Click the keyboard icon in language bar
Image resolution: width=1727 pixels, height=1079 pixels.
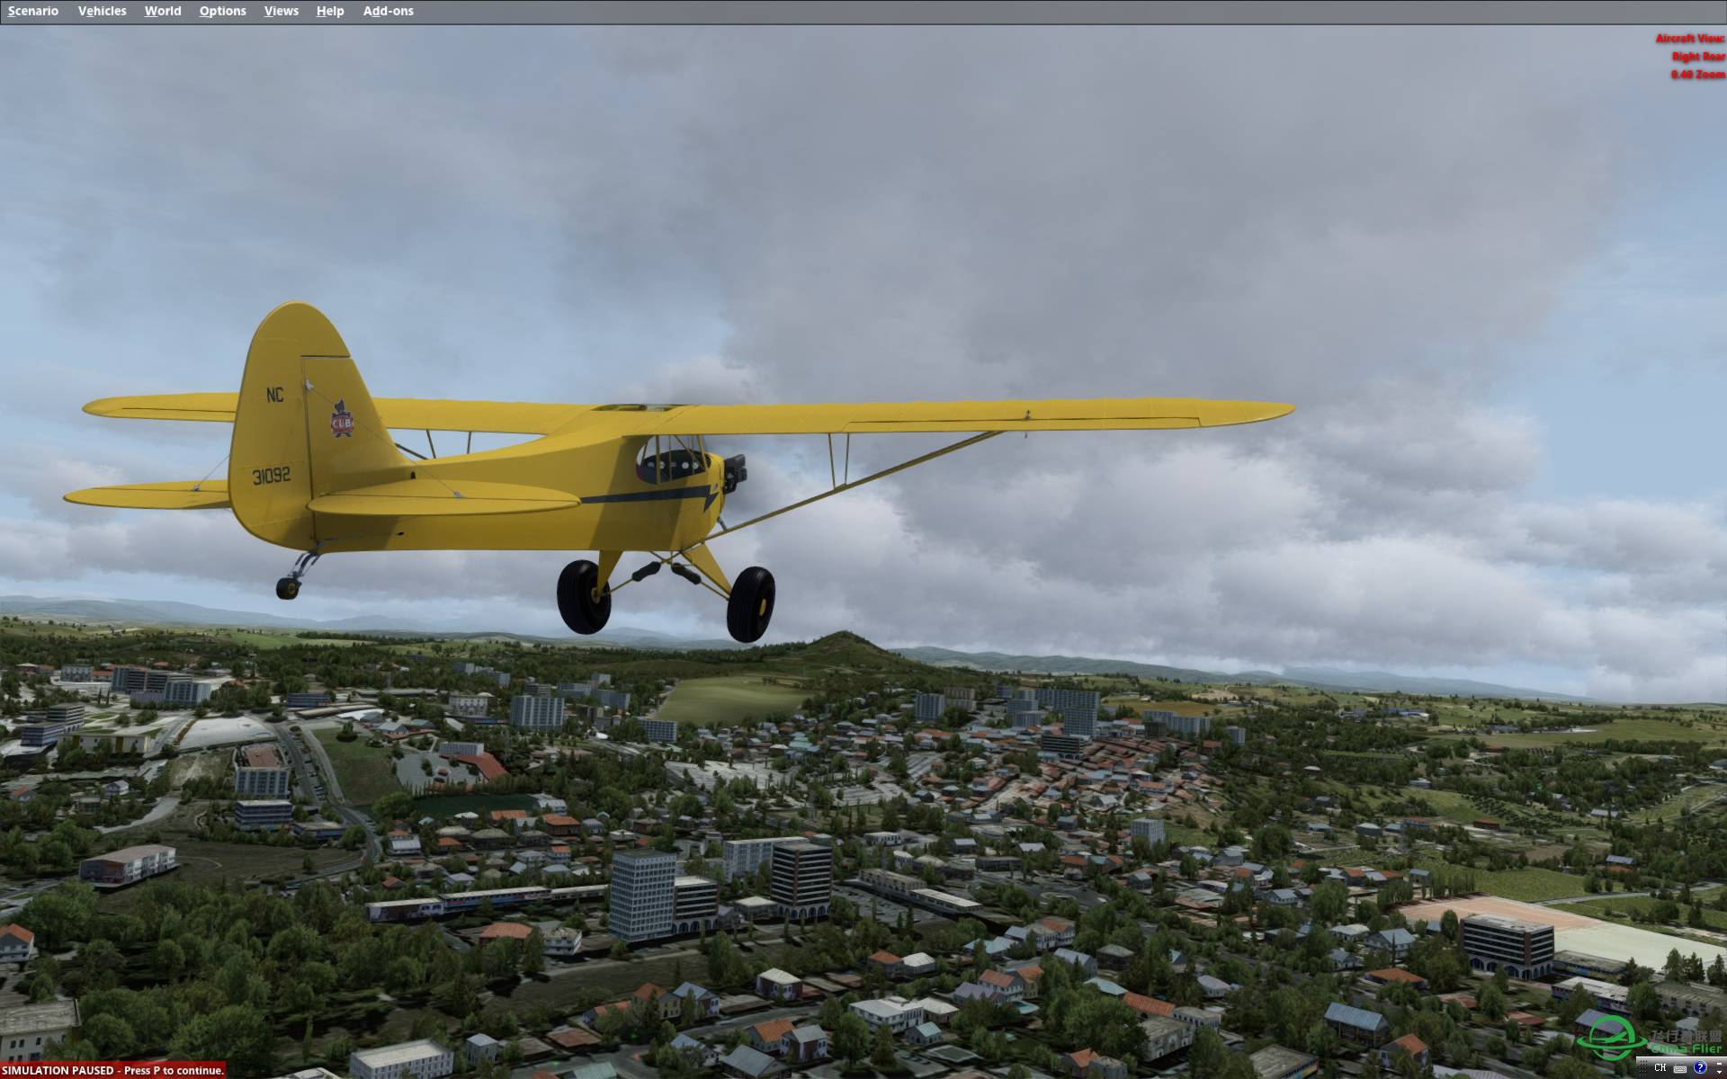pyautogui.click(x=1680, y=1069)
